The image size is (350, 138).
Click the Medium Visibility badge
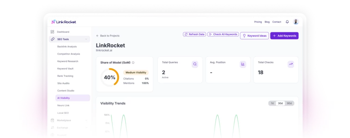point(136,72)
